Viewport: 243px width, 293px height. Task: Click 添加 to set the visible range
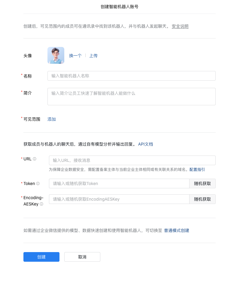51,119
